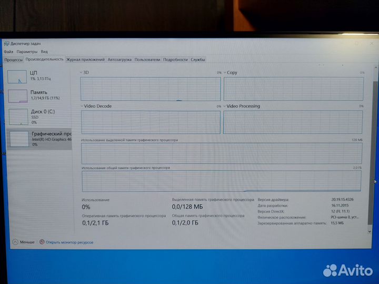Open the Параметры menu

tap(27, 52)
